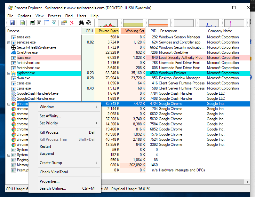Toggle Show Lower Pane toolbar icon
The width and height of the screenshot is (255, 197).
click(47, 23)
